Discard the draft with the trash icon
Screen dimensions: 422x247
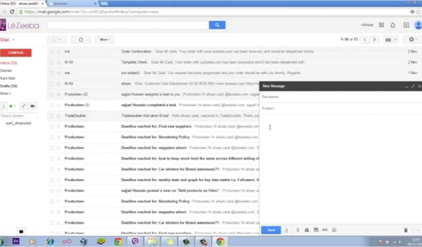(406, 230)
